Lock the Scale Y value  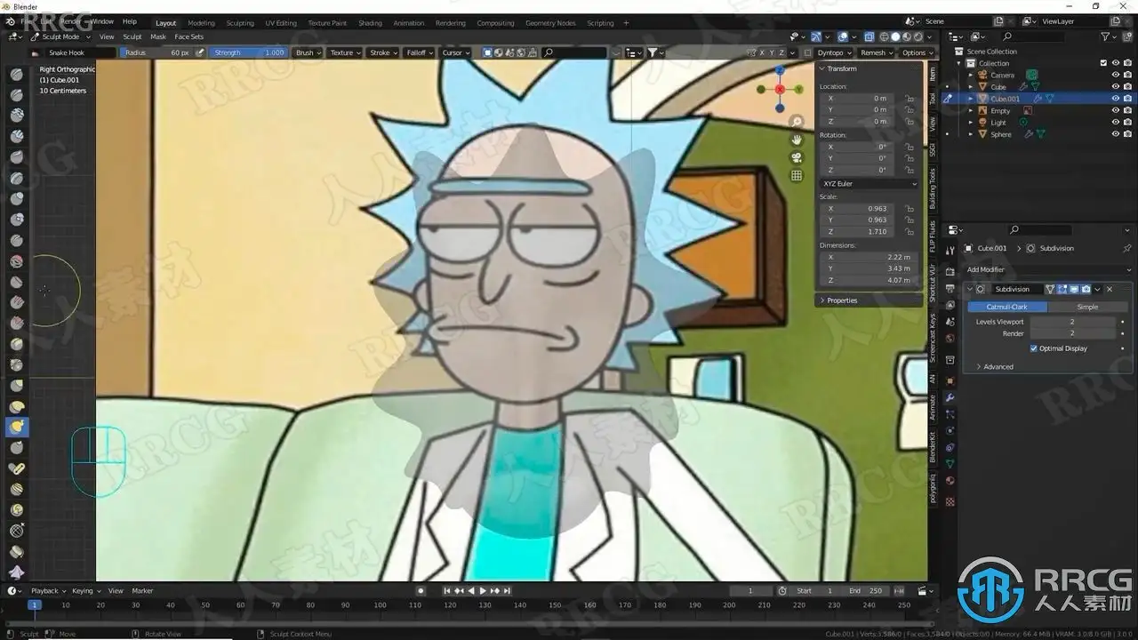coord(910,220)
